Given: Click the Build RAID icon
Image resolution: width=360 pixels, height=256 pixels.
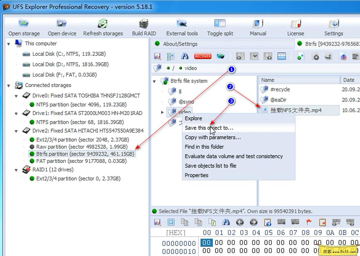Looking at the screenshot, I should [144, 26].
